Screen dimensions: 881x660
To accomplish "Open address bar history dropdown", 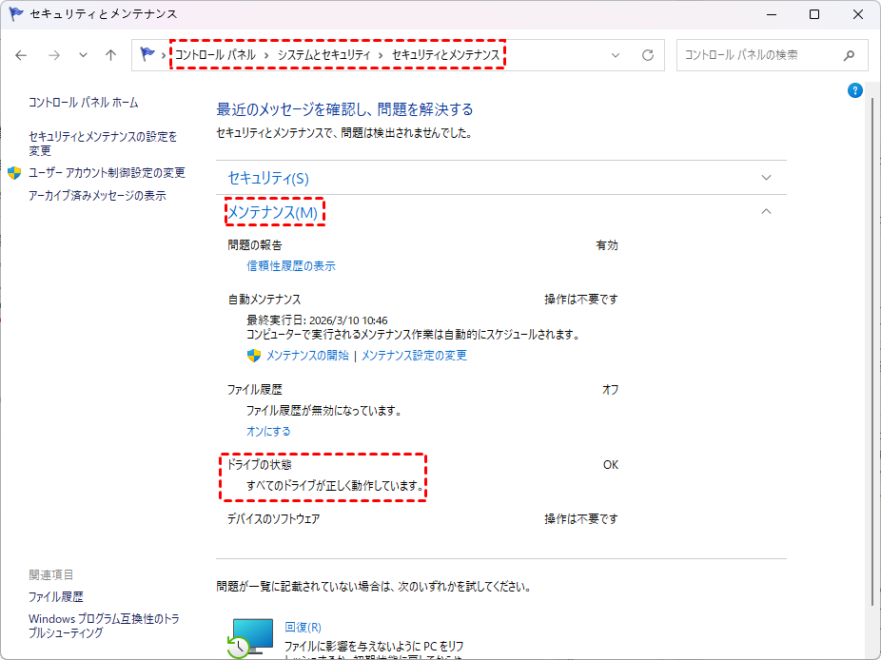I will [616, 55].
